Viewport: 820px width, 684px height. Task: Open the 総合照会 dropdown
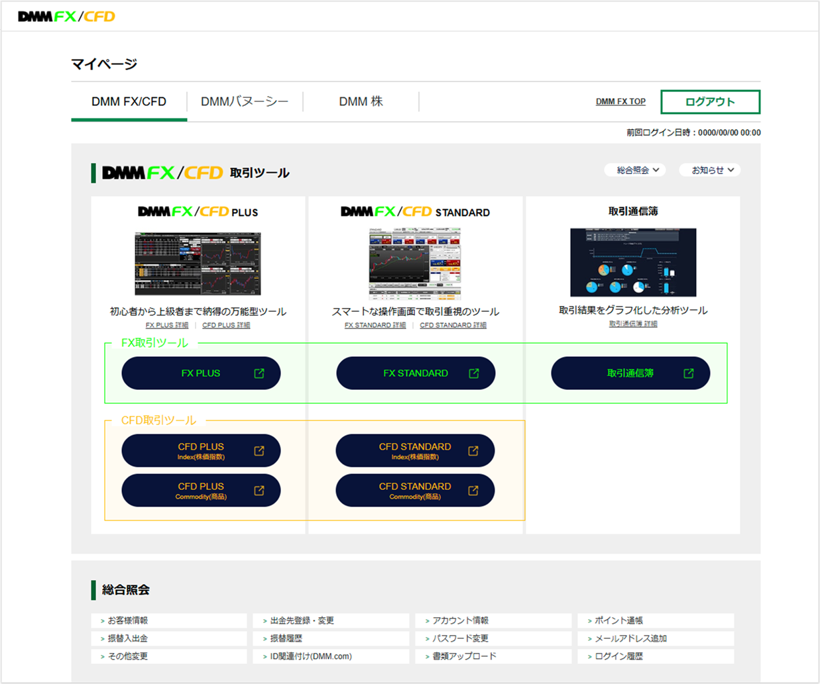tap(634, 170)
